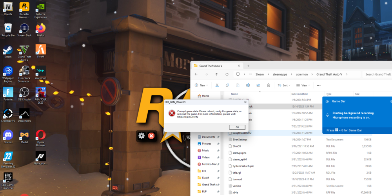Open the OpenIV desktop shortcut
Viewport: 392px width, 196px height.
point(8,9)
